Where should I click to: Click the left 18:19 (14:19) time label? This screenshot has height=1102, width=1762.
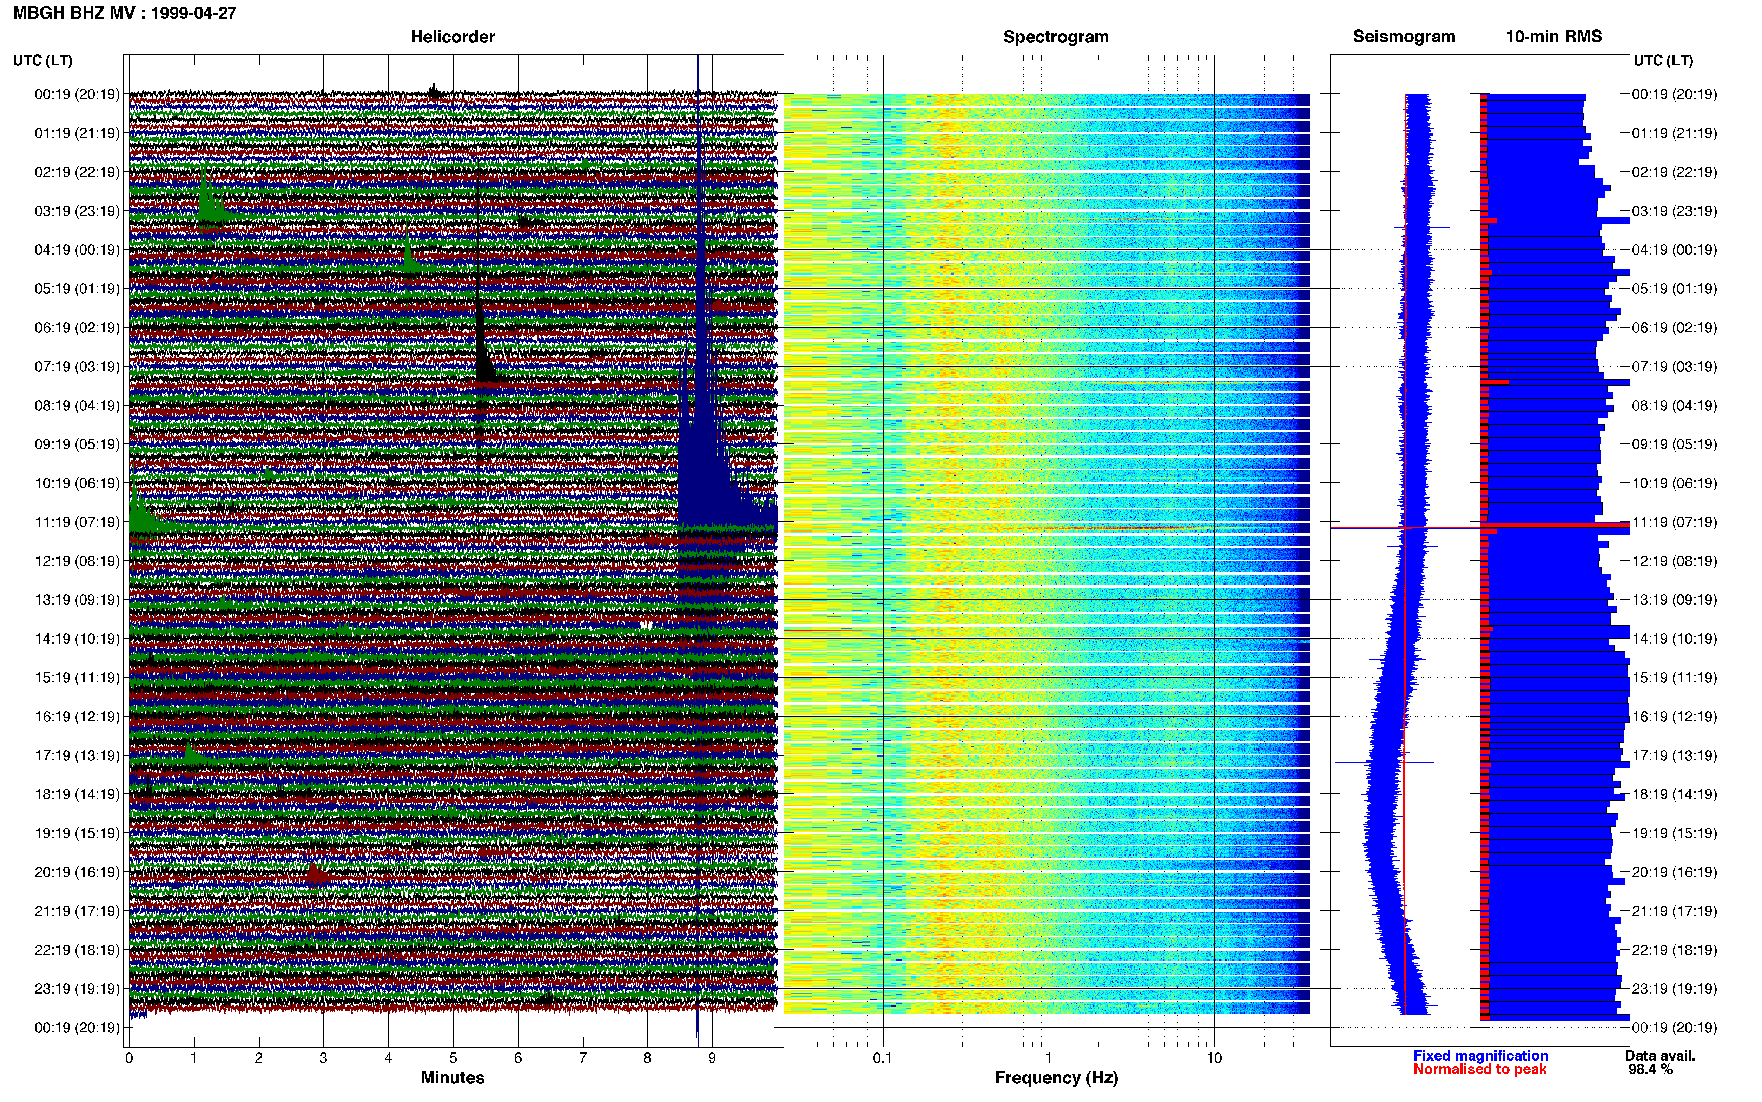point(77,794)
